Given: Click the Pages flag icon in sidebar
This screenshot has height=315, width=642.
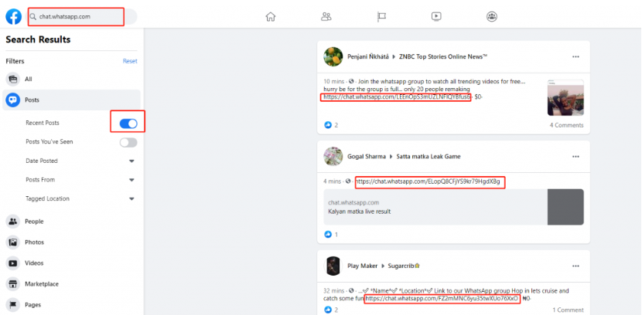Looking at the screenshot, I should click(13, 305).
